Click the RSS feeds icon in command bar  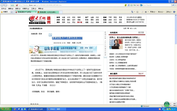point(137,12)
